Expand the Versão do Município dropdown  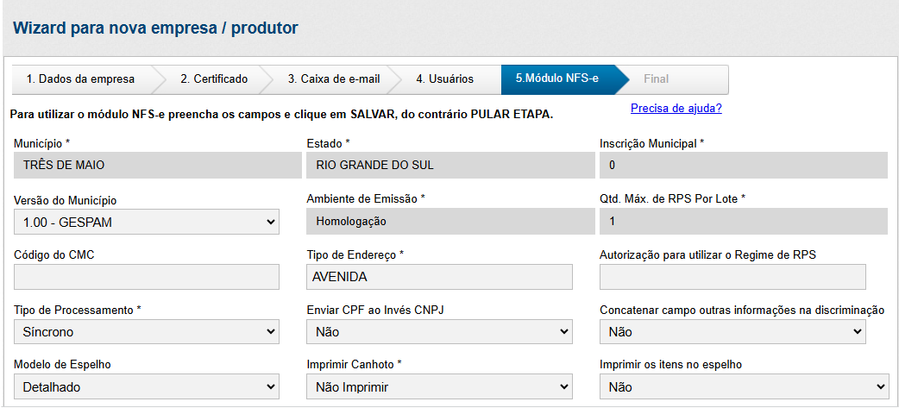pyautogui.click(x=147, y=222)
